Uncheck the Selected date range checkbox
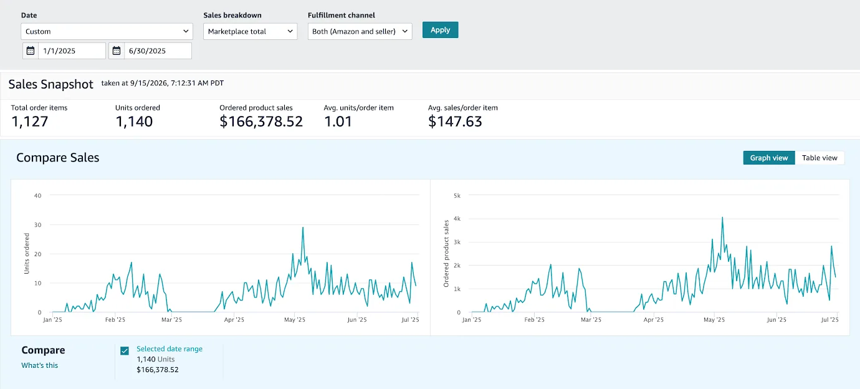The height and width of the screenshot is (389, 860). click(x=125, y=351)
